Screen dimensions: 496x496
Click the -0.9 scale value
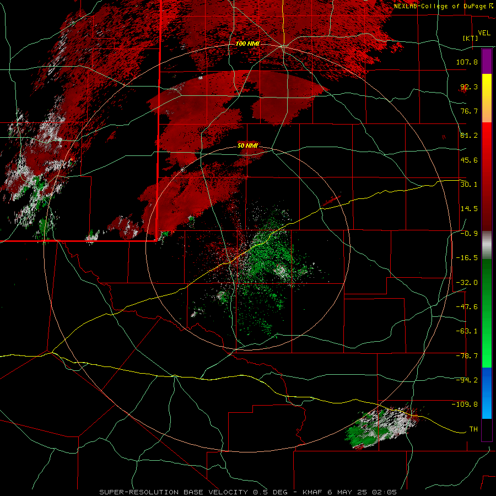coord(469,234)
